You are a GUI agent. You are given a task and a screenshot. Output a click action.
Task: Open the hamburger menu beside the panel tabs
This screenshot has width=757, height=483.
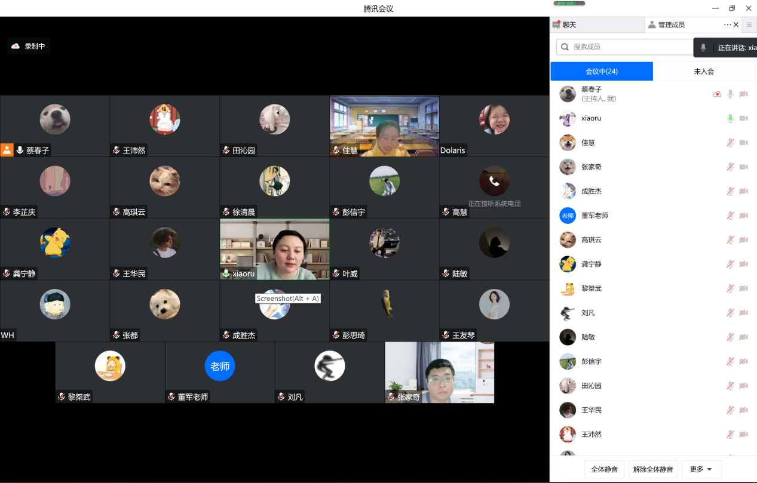[x=749, y=24]
